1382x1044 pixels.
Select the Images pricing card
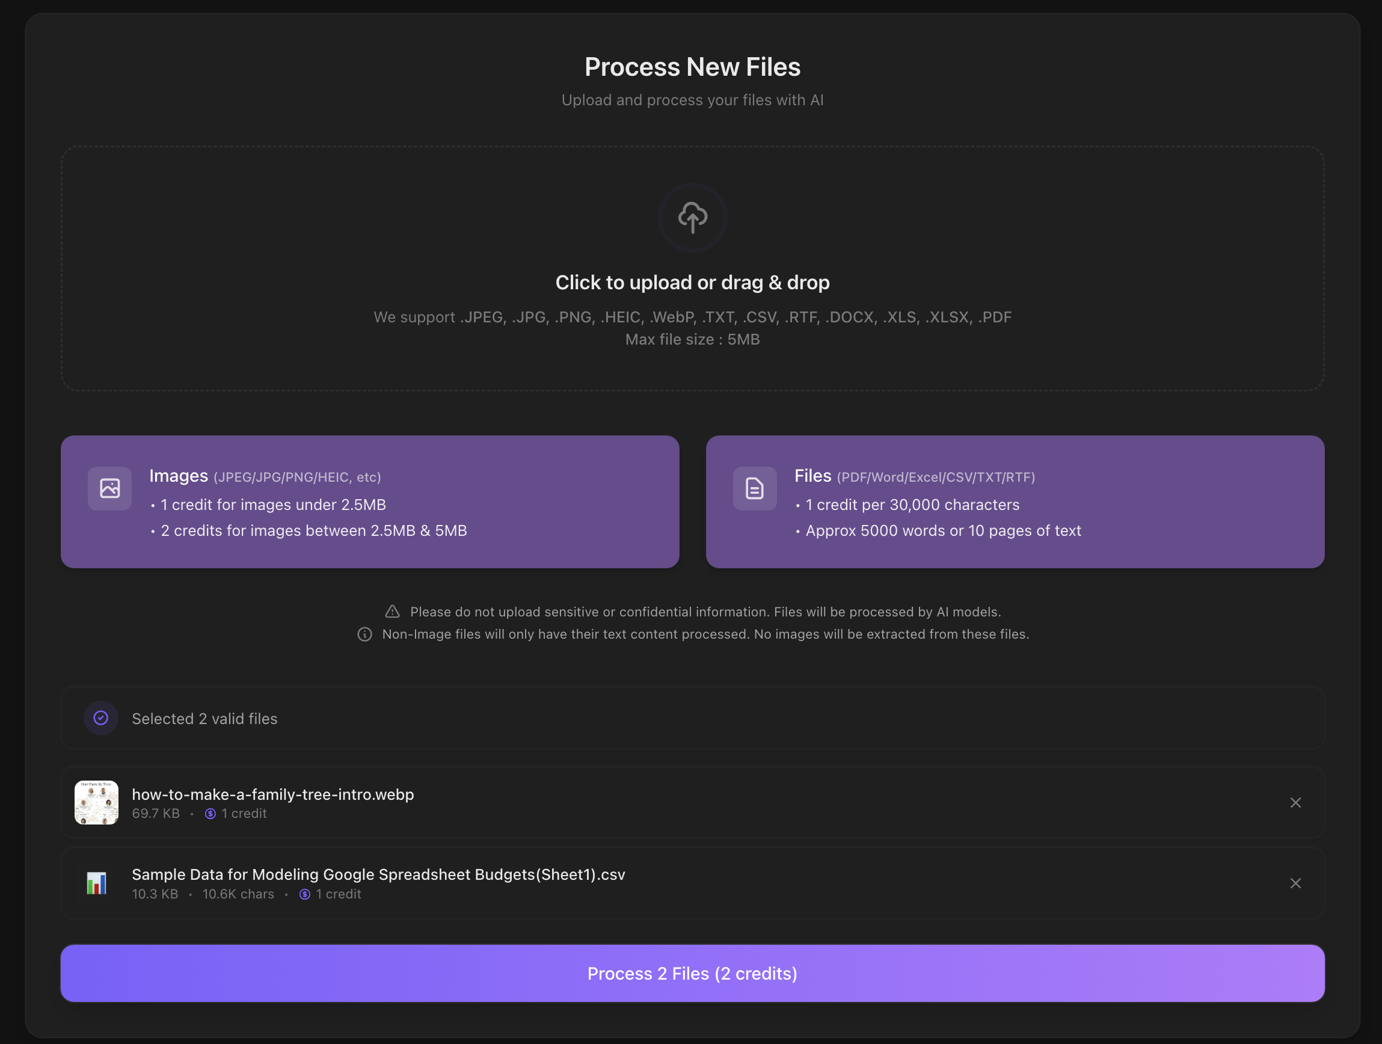[369, 502]
